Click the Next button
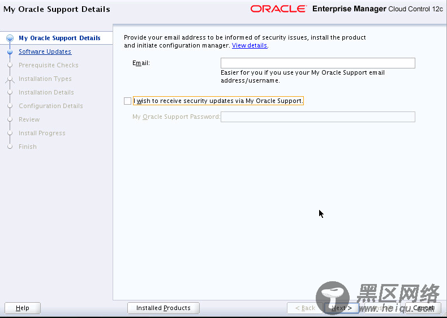 click(342, 308)
